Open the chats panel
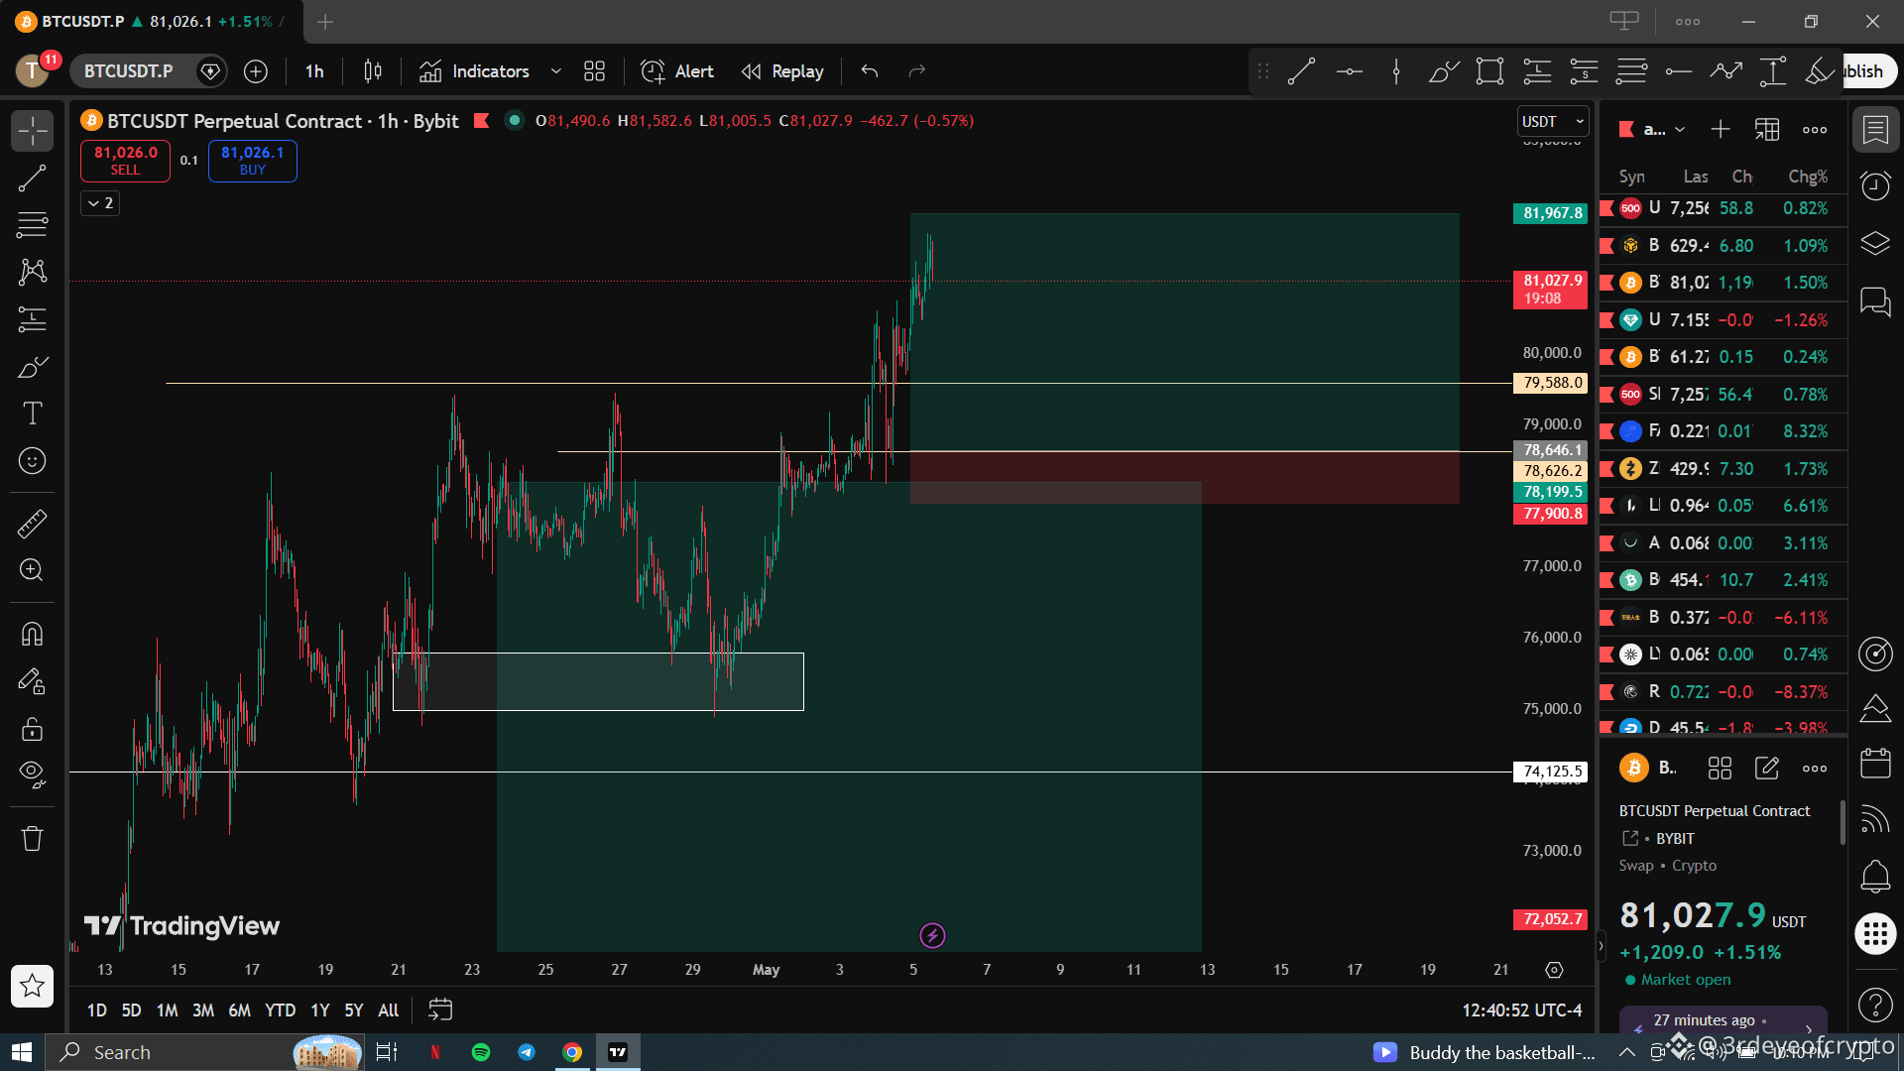The width and height of the screenshot is (1904, 1071). pos(1875,301)
